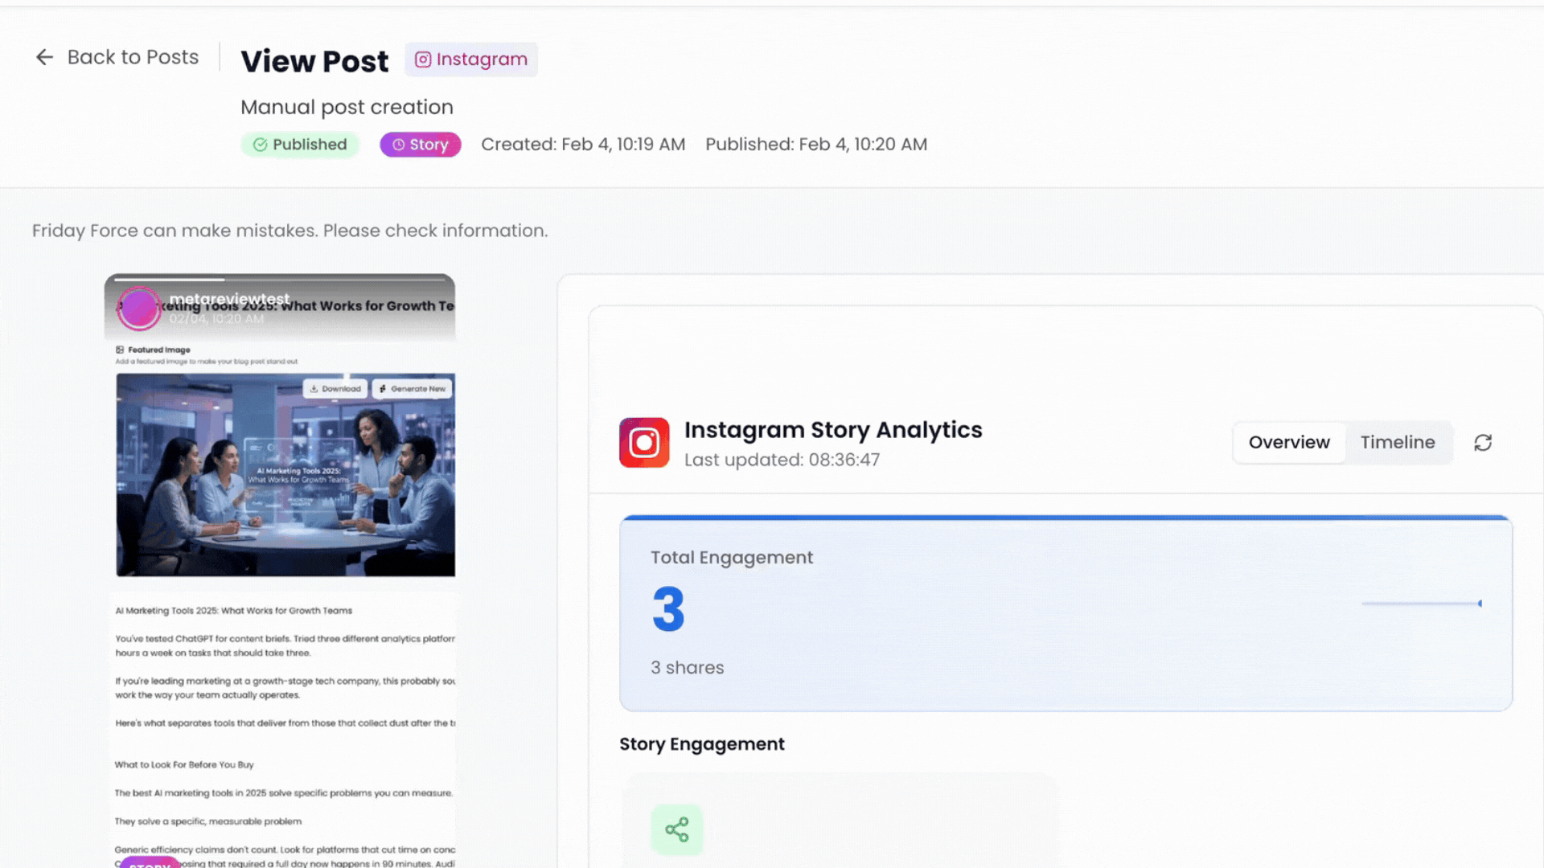Switch to the Overview tab
1544x868 pixels.
coord(1289,443)
